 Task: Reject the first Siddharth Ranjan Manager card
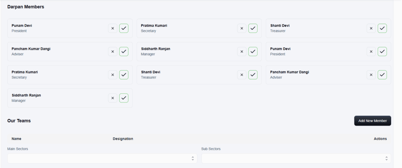tap(242, 51)
